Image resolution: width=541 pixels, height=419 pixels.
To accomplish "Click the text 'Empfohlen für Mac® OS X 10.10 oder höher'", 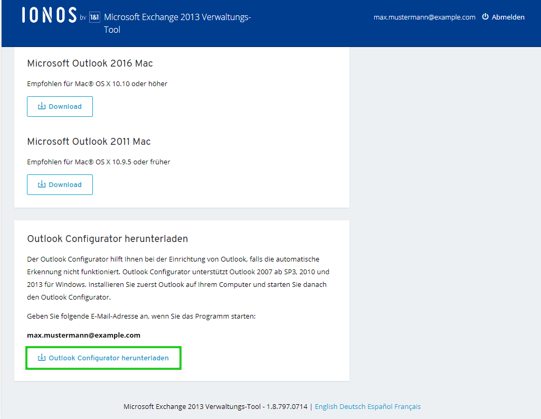I will 97,83.
